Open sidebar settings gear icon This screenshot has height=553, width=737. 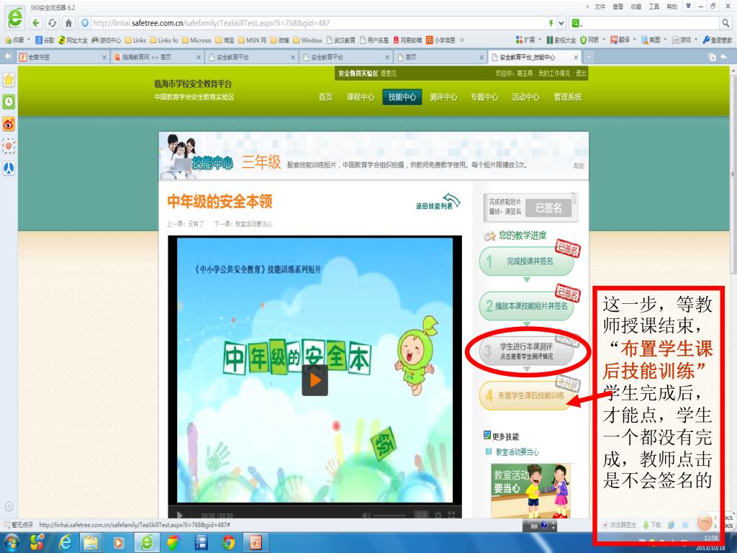pyautogui.click(x=9, y=506)
